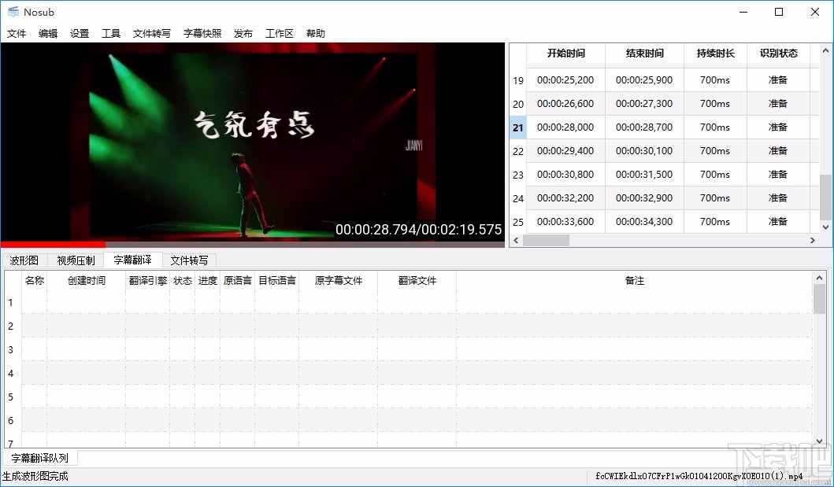Select subtitle row number 23
Image resolution: width=834 pixels, height=487 pixels.
pyautogui.click(x=518, y=175)
